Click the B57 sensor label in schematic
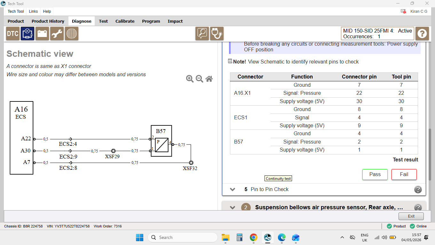This screenshot has height=245, width=435. (x=161, y=131)
